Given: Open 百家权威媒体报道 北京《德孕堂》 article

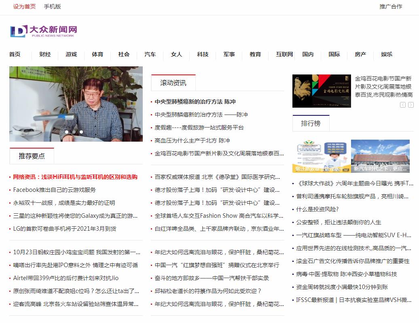Looking at the screenshot, I should pyautogui.click(x=217, y=177).
